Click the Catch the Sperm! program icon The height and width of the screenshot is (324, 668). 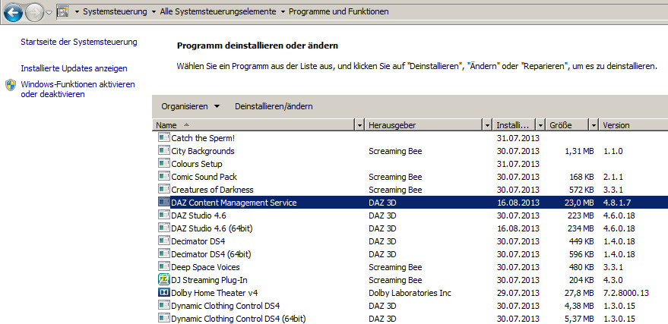tap(164, 138)
